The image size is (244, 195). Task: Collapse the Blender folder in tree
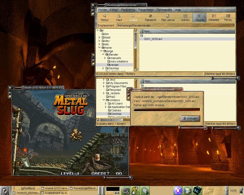pyautogui.click(x=103, y=54)
